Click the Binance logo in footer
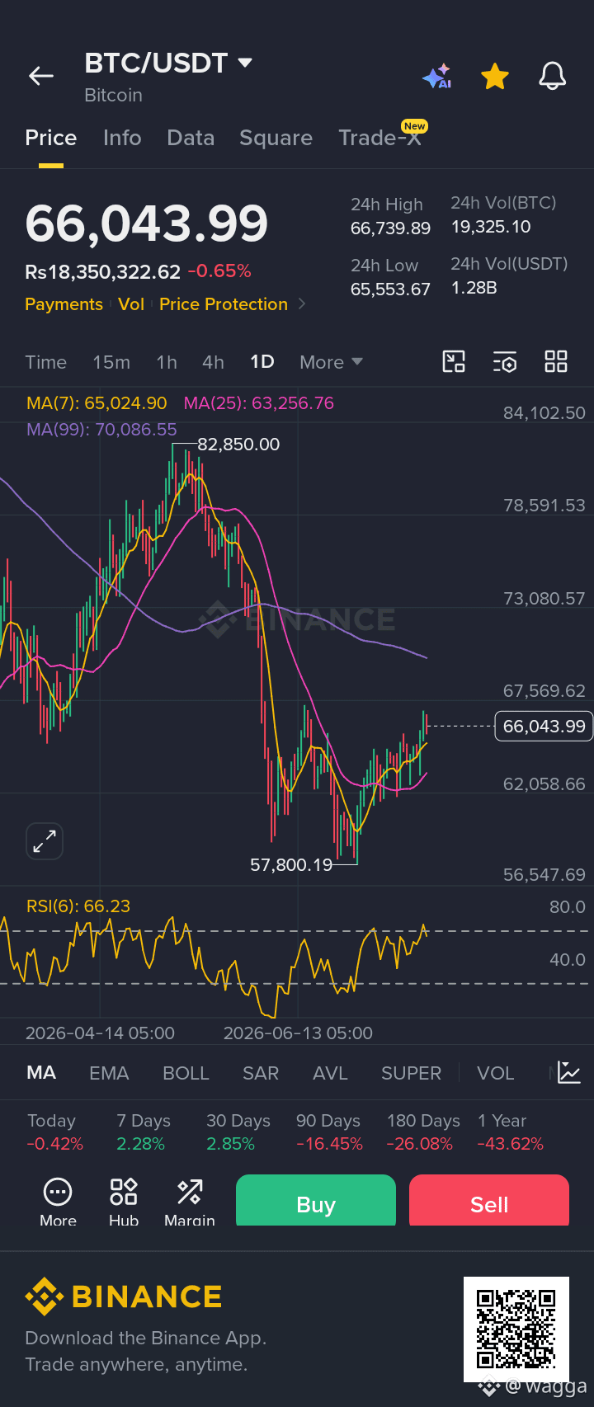594x1407 pixels. 124,1296
